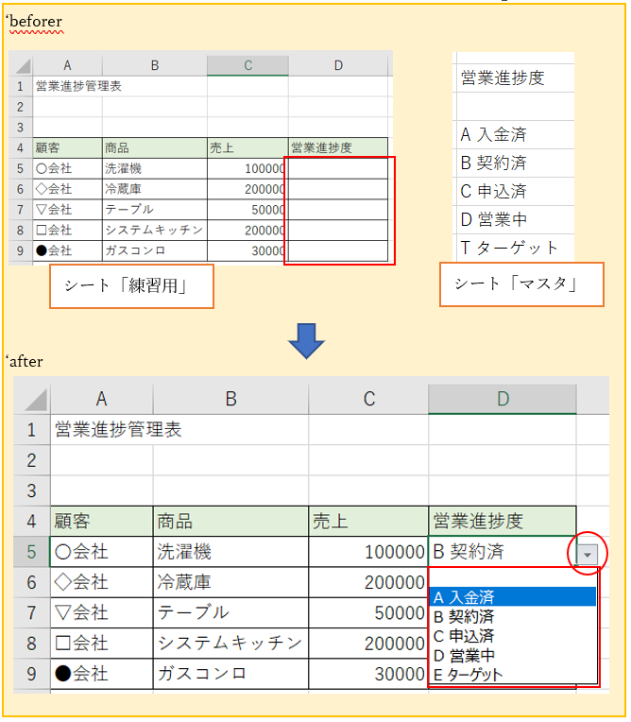Click cell D5 showing "B 契約済"
631x722 pixels.
tap(496, 552)
